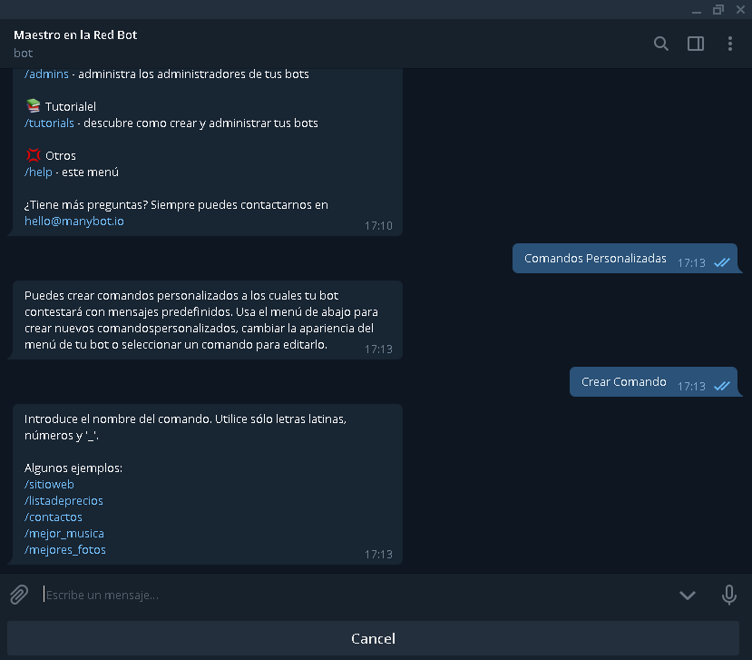Image resolution: width=752 pixels, height=660 pixels.
Task: Click the /tutorials command link
Action: 49,123
